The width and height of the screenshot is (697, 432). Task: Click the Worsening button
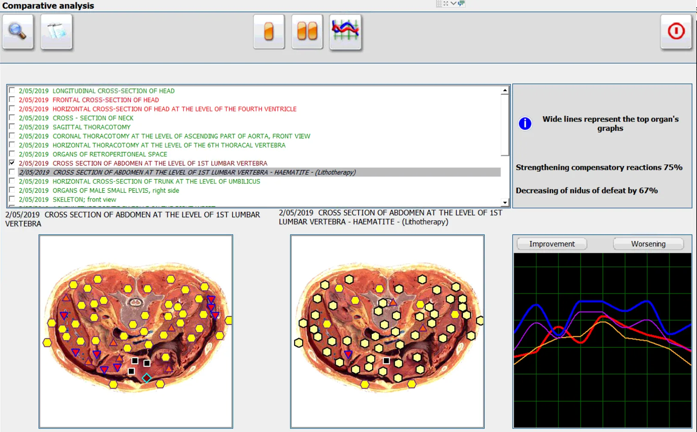pyautogui.click(x=648, y=244)
